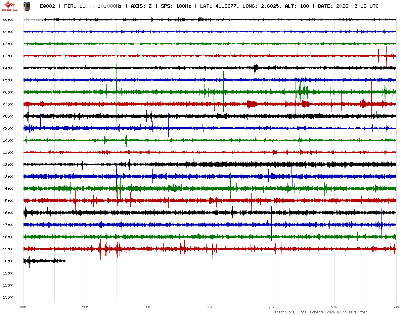Select the 03:00 hour row label

coord(8,56)
